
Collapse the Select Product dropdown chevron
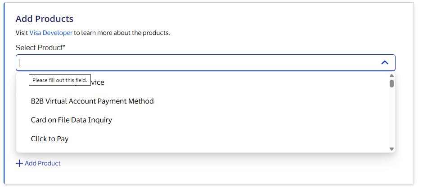tap(384, 63)
